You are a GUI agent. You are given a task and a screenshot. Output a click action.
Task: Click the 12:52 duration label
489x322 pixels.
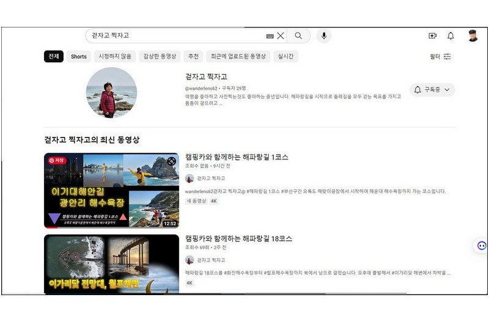coord(170,224)
